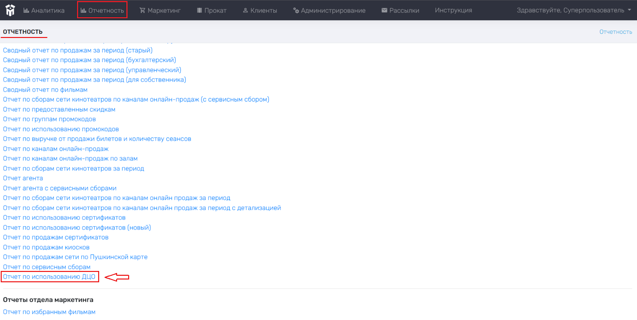Open the Маркетинг menu
The height and width of the screenshot is (320, 637).
(160, 10)
